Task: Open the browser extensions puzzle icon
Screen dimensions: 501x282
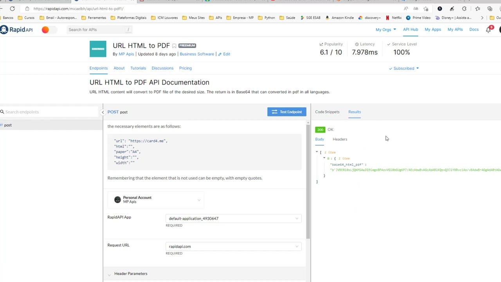Action: (464, 9)
